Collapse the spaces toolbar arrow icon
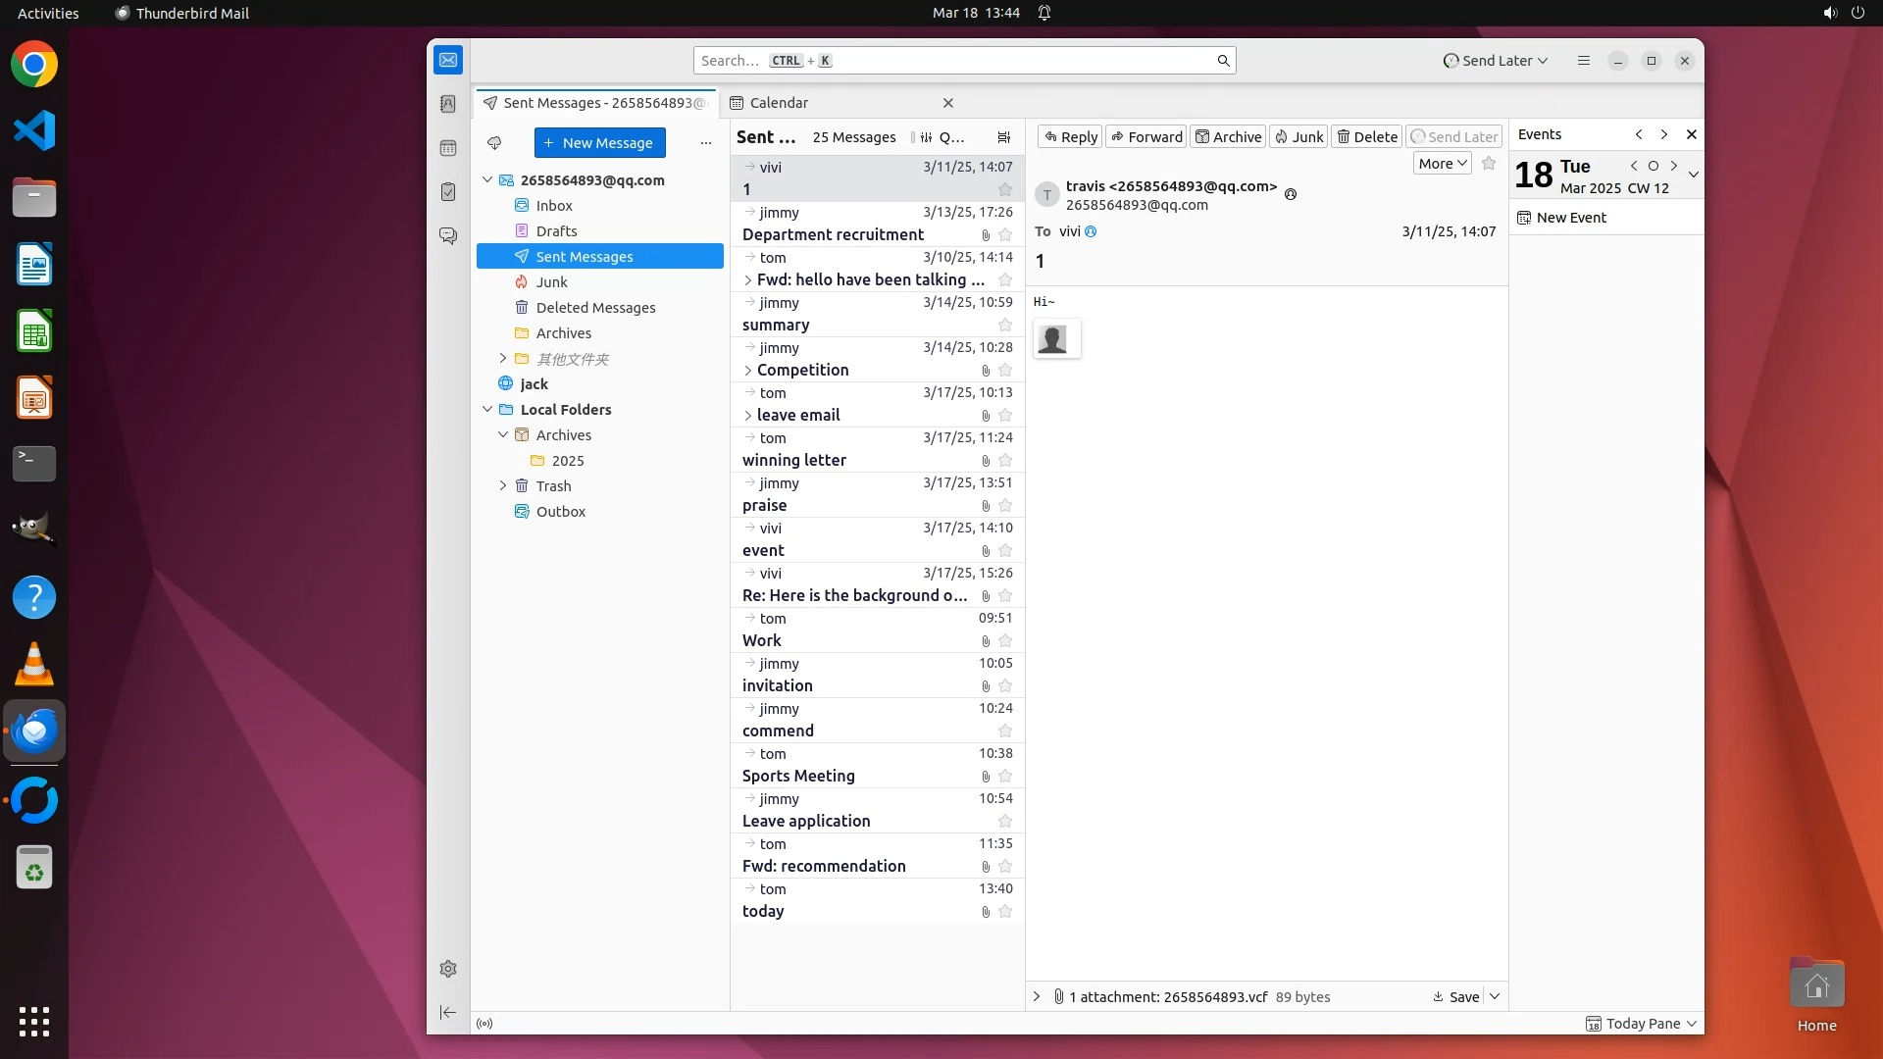This screenshot has height=1059, width=1883. pyautogui.click(x=448, y=1012)
